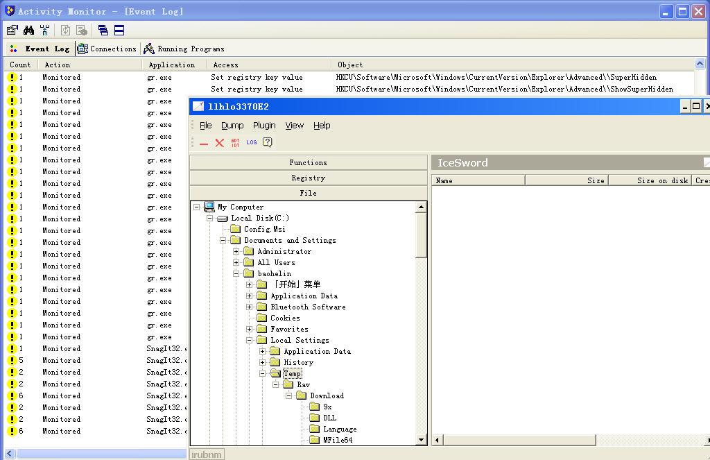Collapse the Temp folder node
This screenshot has height=460, width=710.
tap(263, 373)
